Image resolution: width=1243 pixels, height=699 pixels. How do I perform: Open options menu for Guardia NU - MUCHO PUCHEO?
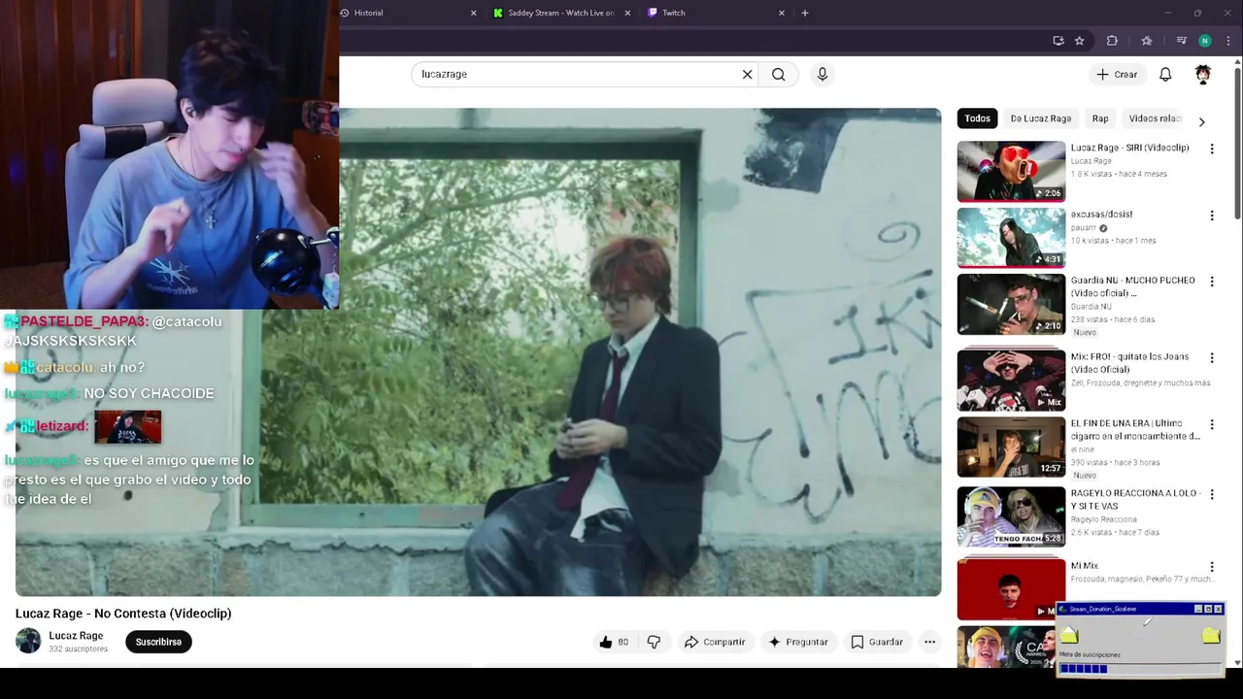1211,282
